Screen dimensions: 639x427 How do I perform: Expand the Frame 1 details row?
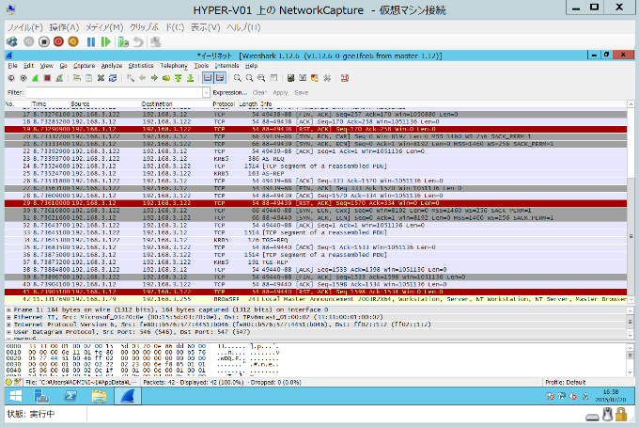(x=8, y=310)
